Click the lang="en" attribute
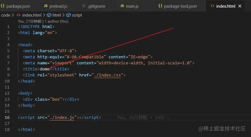 pyautogui.click(x=44, y=32)
